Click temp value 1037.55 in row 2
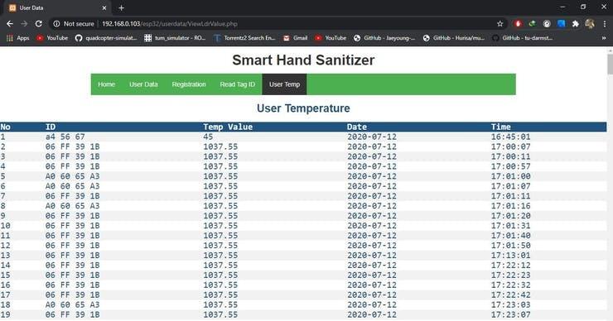This screenshot has height=321, width=613. 220,146
